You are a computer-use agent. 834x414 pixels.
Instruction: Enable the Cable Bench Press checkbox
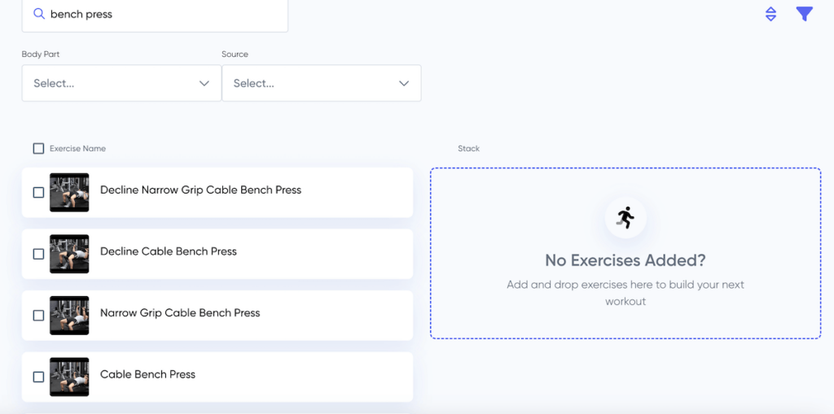click(x=38, y=377)
